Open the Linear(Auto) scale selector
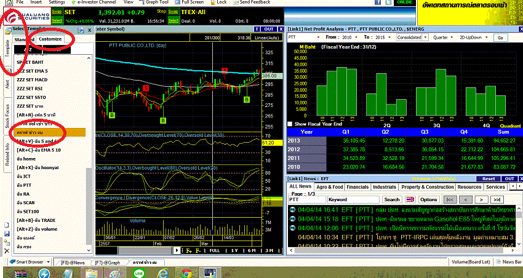 click(x=266, y=38)
